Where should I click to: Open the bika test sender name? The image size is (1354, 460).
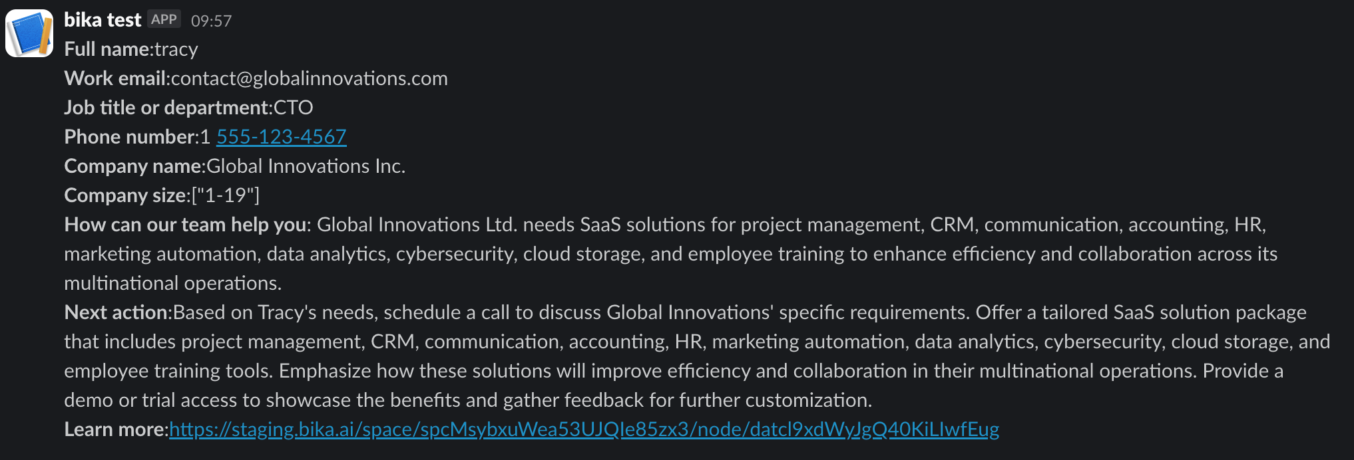[103, 21]
